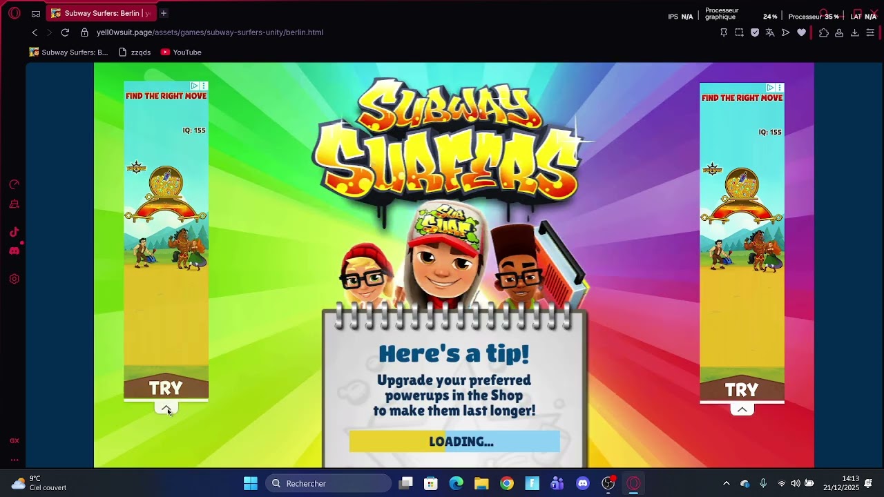Open the zzqds bookmark
Screen dimensions: 884x497
pos(135,52)
